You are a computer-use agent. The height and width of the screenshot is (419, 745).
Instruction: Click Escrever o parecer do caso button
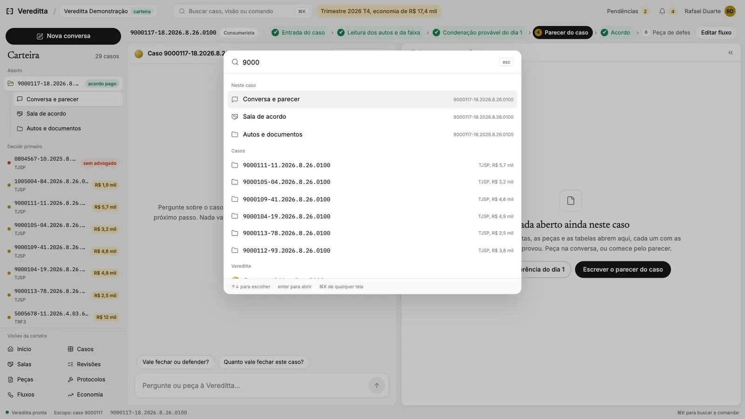pos(623,270)
